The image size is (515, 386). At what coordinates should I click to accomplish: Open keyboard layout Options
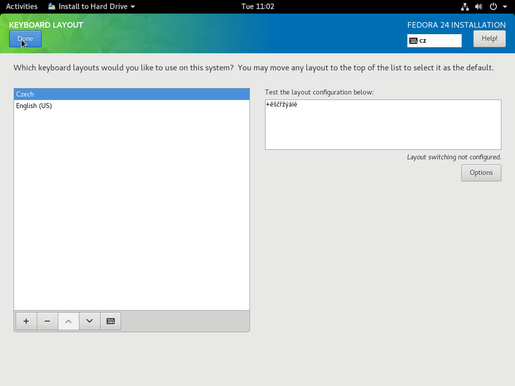[x=481, y=173]
